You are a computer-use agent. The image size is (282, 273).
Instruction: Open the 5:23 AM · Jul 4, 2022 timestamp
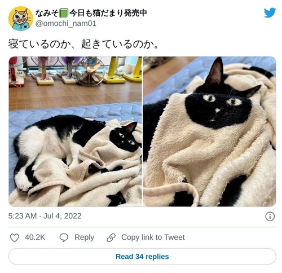[x=45, y=216]
